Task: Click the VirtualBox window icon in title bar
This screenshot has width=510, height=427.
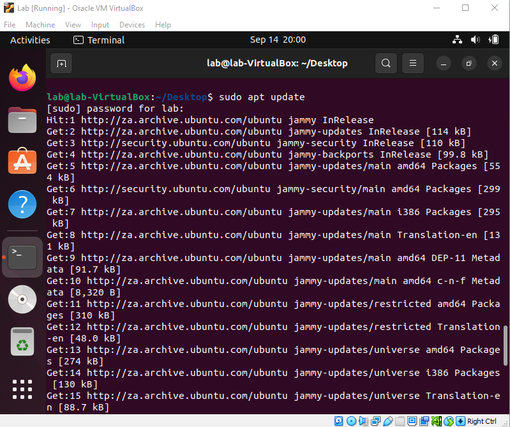Action: 8,8
